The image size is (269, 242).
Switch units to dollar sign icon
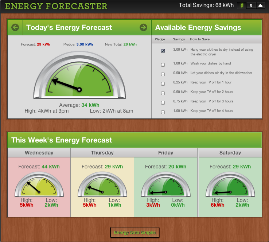[251, 5]
